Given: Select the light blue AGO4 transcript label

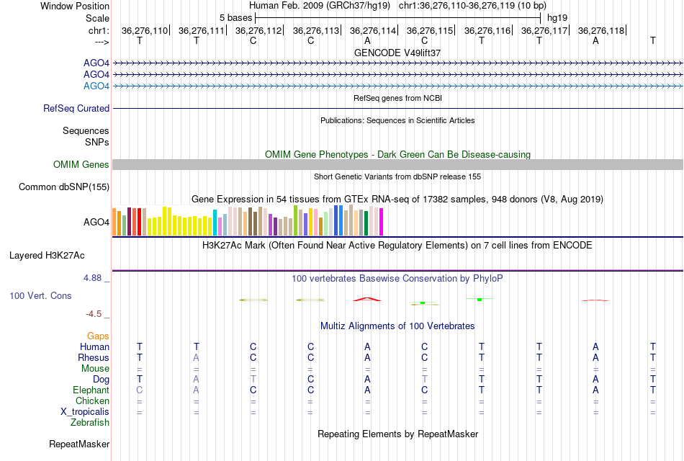Looking at the screenshot, I should (x=96, y=86).
